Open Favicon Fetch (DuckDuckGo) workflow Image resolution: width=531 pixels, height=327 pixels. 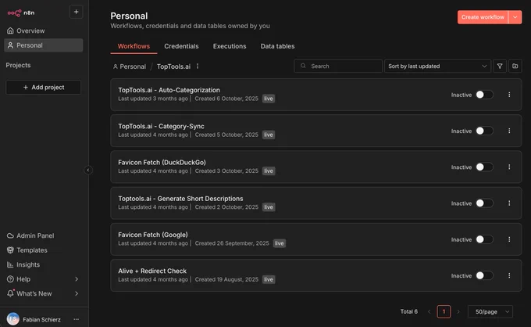click(162, 162)
